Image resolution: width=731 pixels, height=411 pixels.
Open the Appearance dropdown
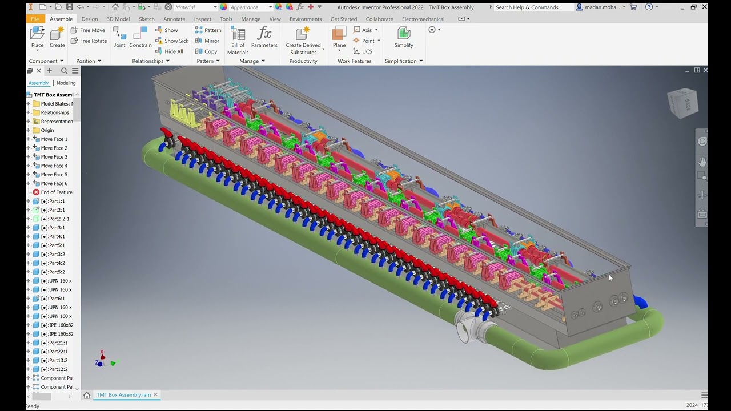click(270, 7)
